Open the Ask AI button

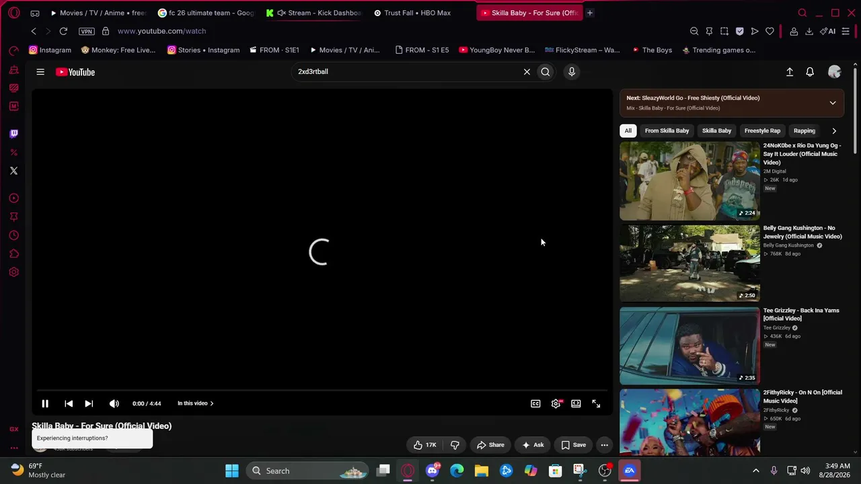click(x=533, y=445)
